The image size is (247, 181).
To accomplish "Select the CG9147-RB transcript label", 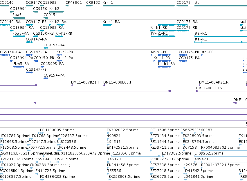I will point(36,22).
